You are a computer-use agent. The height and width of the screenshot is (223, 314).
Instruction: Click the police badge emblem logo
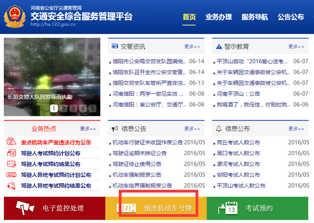click(x=15, y=16)
